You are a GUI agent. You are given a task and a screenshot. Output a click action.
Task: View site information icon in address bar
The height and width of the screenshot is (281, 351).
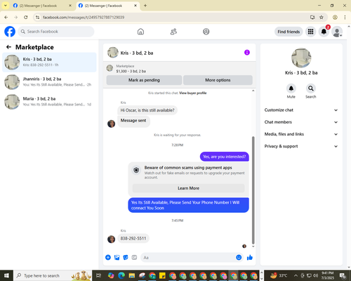(x=38, y=18)
